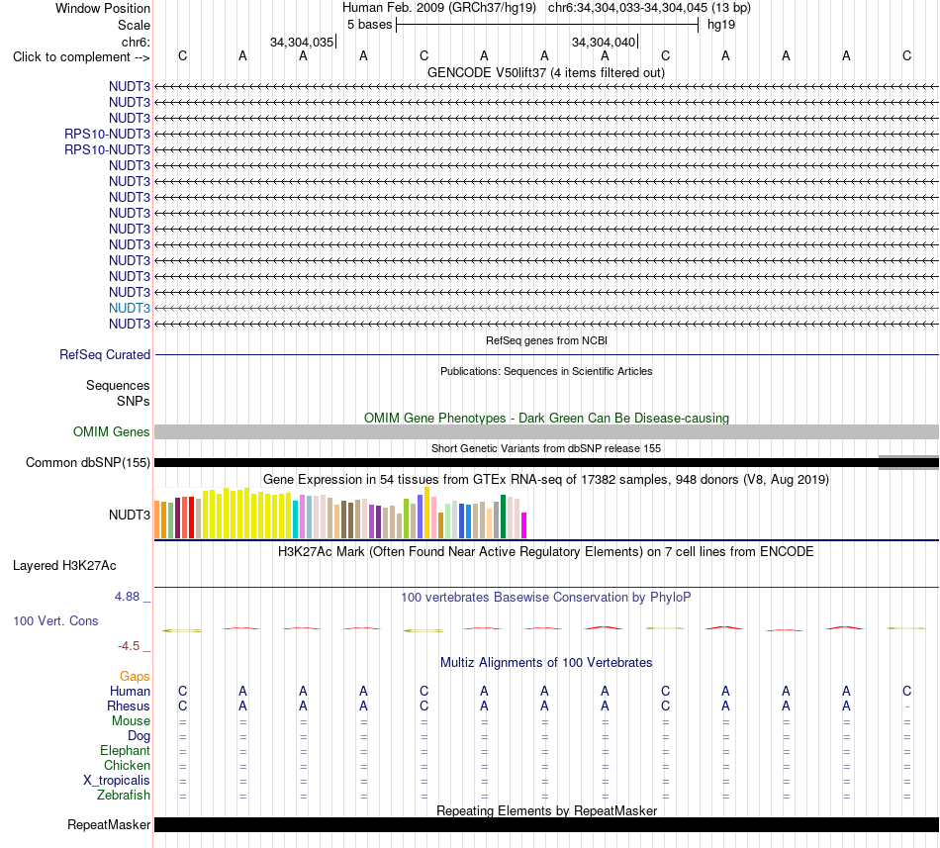The width and height of the screenshot is (940, 848).
Task: Click the Common dbSNP(155) label
Action: point(88,463)
